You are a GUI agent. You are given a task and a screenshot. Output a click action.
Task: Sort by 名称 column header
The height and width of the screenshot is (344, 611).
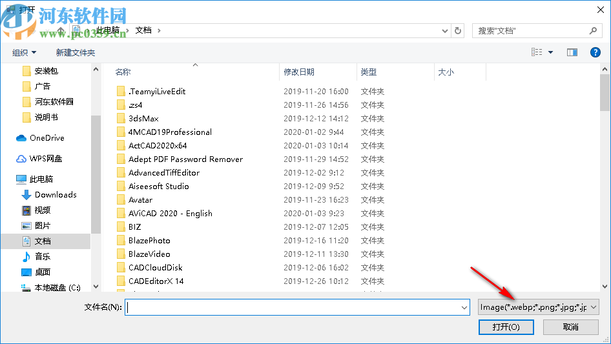123,72
